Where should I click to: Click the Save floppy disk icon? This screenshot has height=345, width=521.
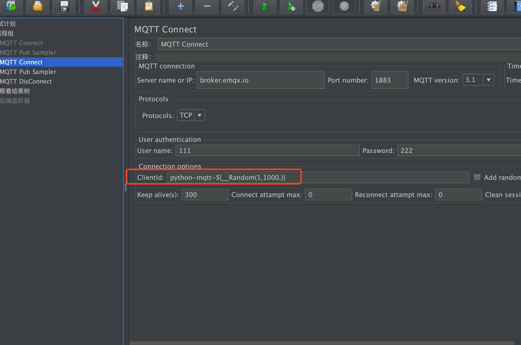click(x=64, y=6)
